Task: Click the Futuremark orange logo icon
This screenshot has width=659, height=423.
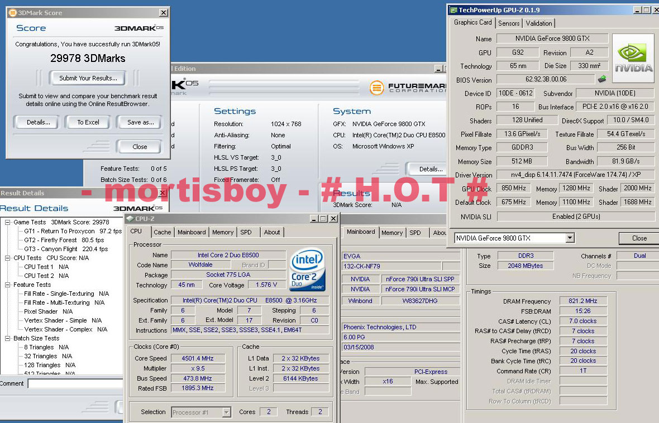Action: [x=376, y=88]
